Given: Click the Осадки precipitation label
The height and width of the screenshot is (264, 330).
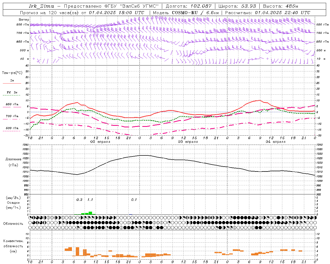Looking at the screenshot, I should point(13,203).
